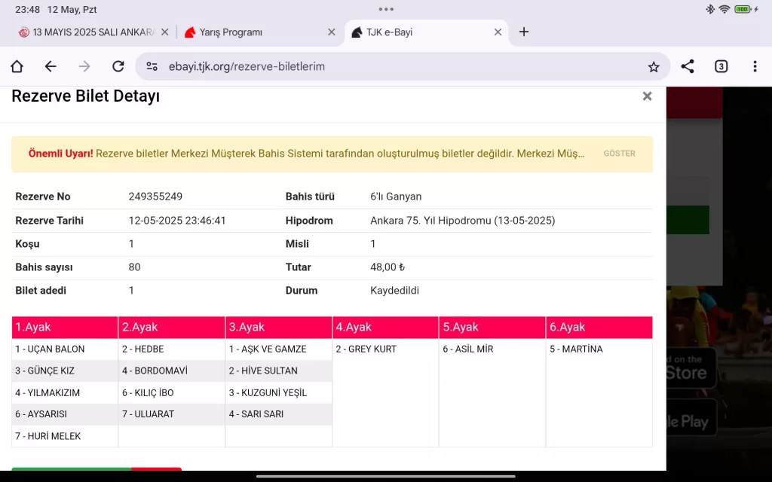
Task: Reload the page with refresh icon
Action: 118,66
